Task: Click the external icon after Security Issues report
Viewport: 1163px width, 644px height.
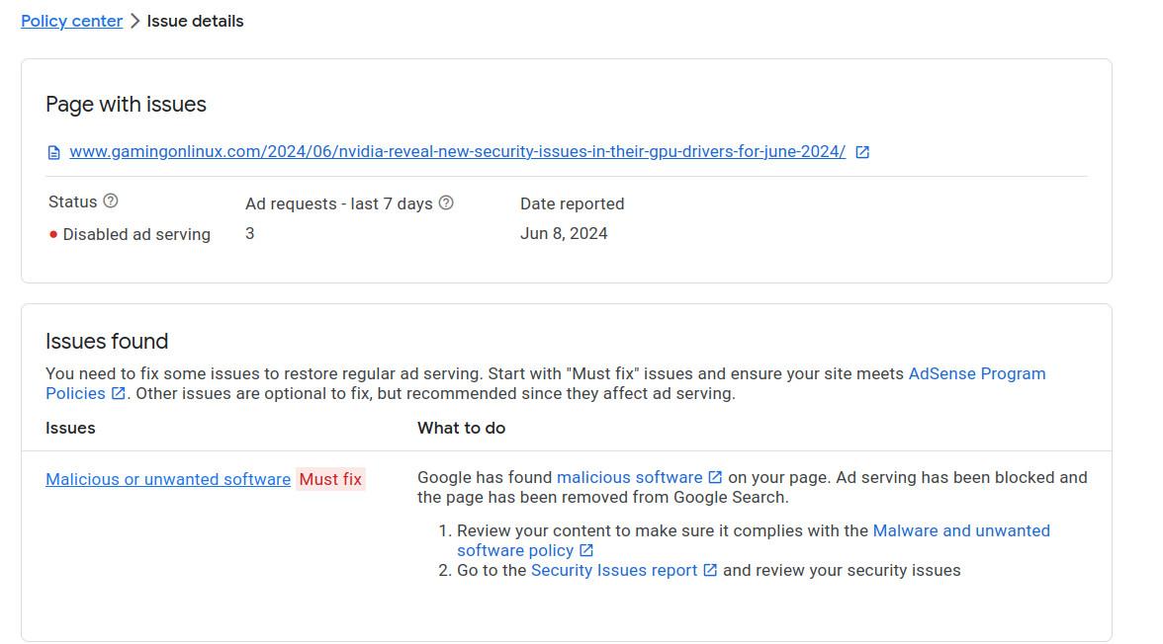Action: 710,571
